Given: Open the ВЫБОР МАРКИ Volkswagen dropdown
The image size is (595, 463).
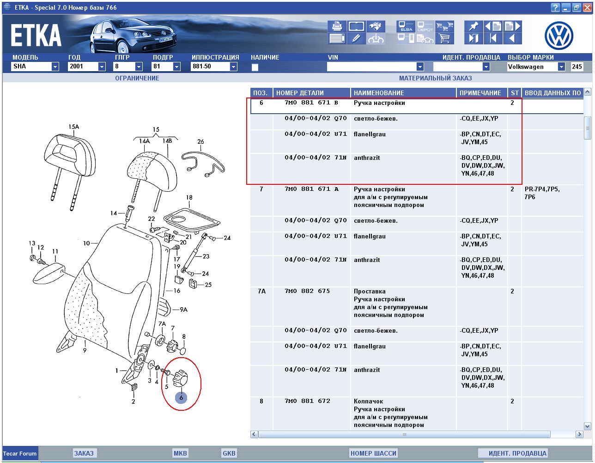Looking at the screenshot, I should (561, 67).
